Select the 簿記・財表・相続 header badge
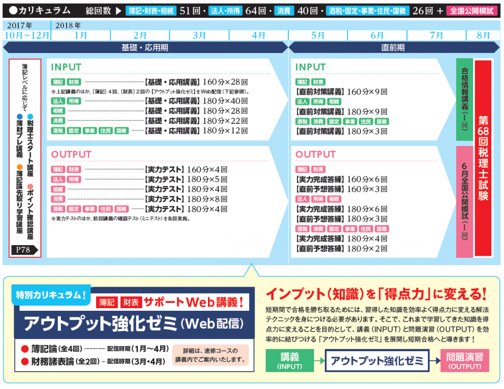Viewport: 504px width, 389px height. coord(151,10)
